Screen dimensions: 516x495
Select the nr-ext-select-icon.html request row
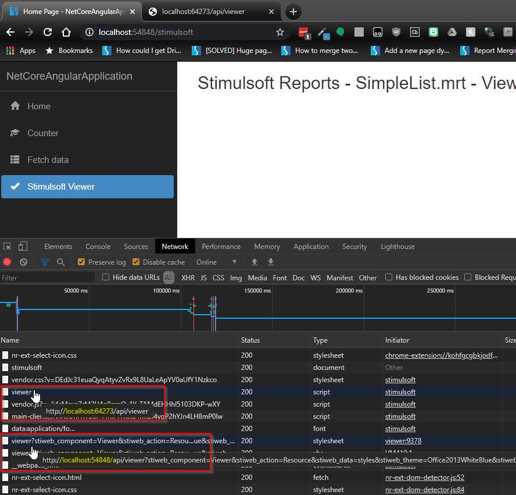point(258,477)
